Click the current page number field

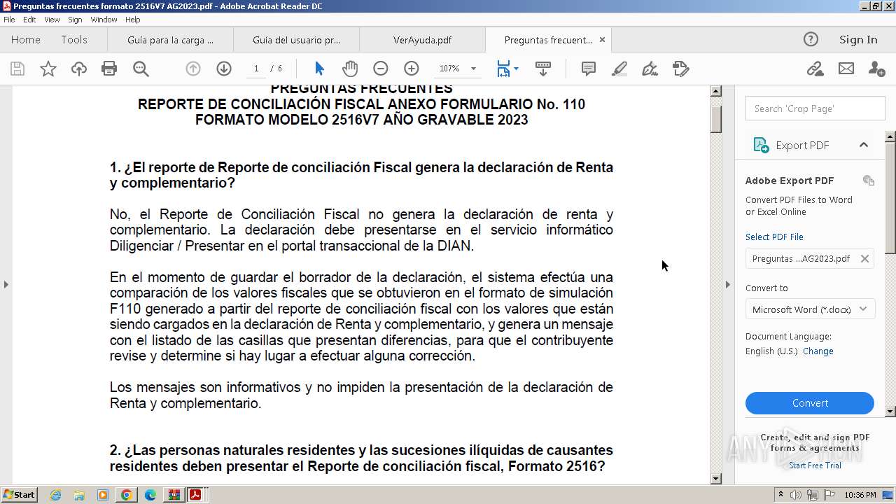click(256, 69)
